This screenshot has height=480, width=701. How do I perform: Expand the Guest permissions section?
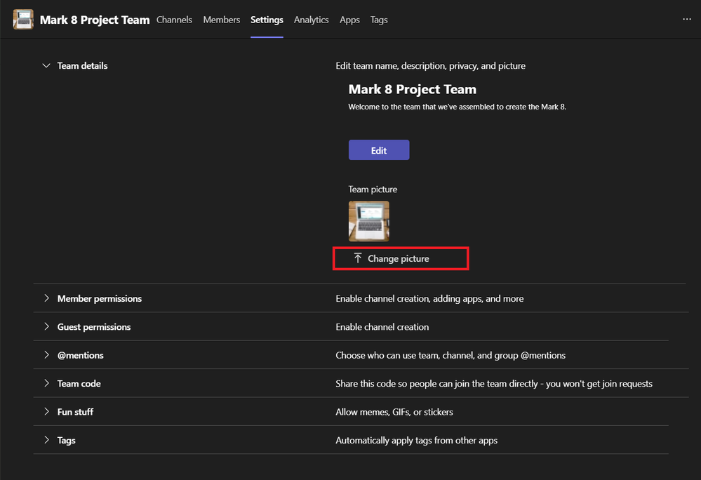(x=46, y=327)
